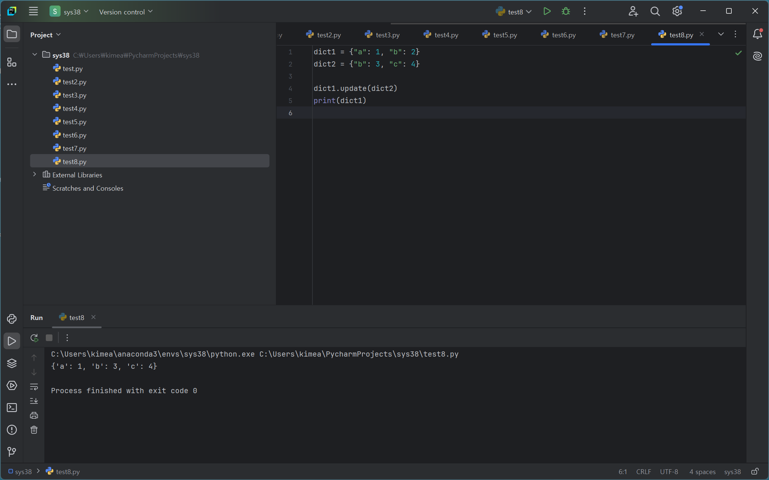
Task: Click the CRLF line separator indicator
Action: [643, 472]
